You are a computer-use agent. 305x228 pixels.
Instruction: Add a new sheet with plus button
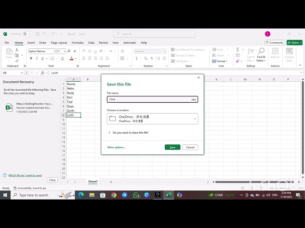pyautogui.click(x=111, y=182)
